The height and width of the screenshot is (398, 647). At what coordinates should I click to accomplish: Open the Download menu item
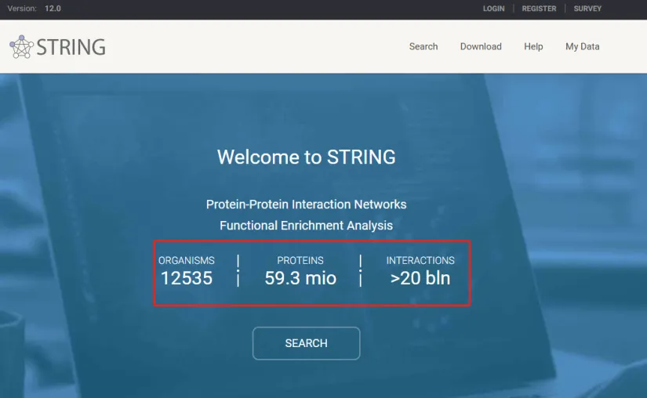pos(481,46)
